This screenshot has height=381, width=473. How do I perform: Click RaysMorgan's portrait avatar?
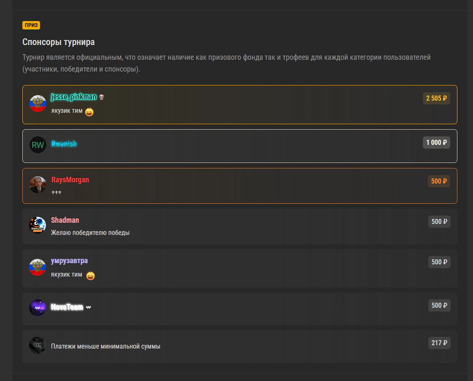[38, 185]
